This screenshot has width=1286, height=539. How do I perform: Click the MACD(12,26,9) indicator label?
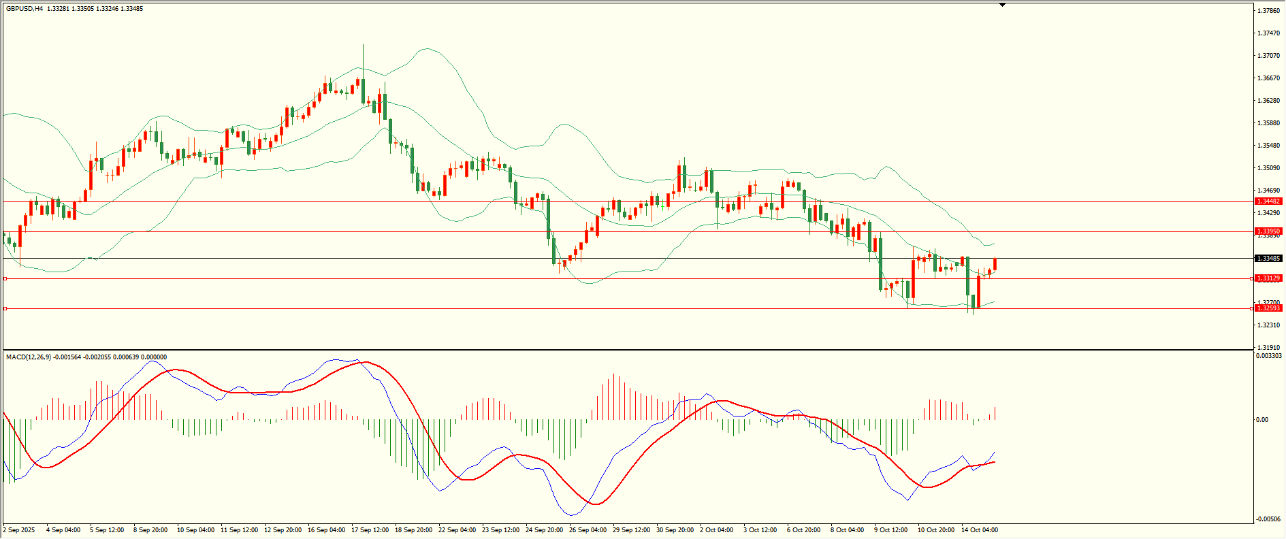pos(28,357)
